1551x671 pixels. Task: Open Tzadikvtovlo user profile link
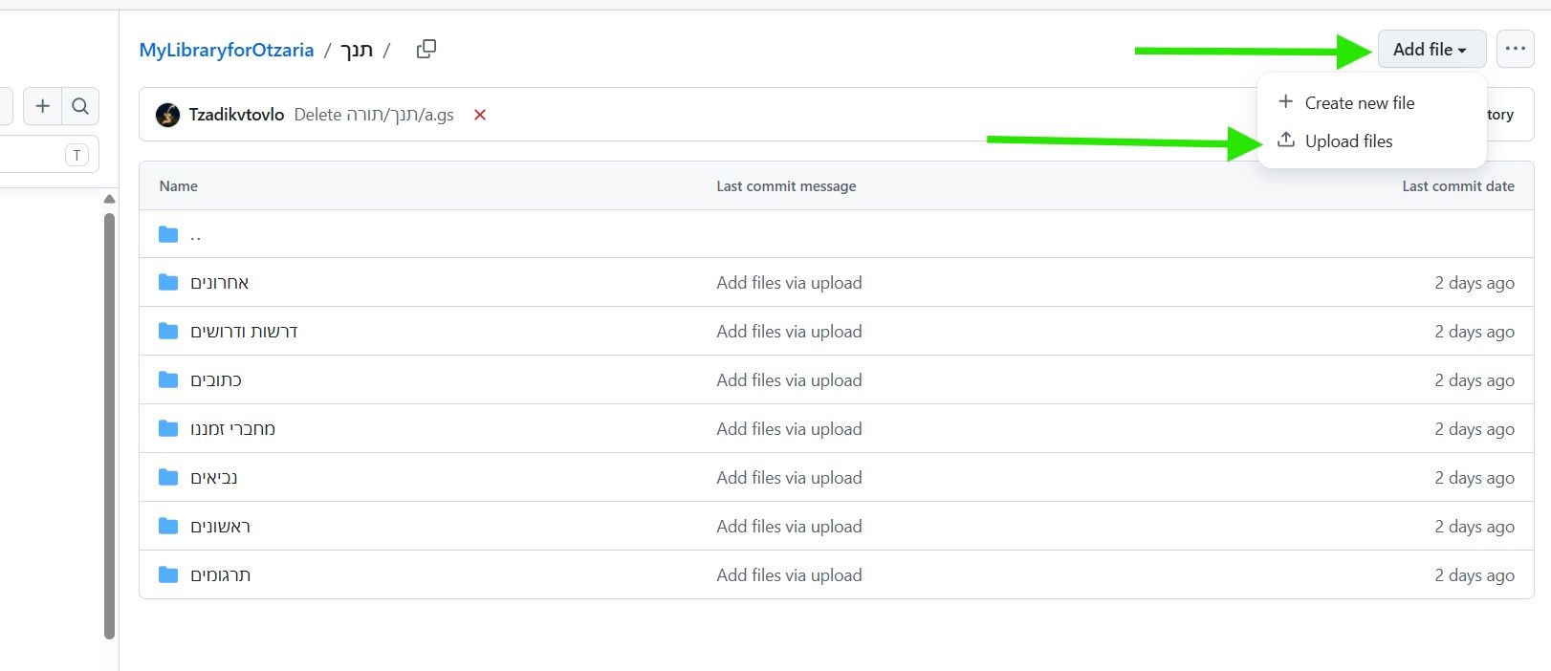coord(236,115)
